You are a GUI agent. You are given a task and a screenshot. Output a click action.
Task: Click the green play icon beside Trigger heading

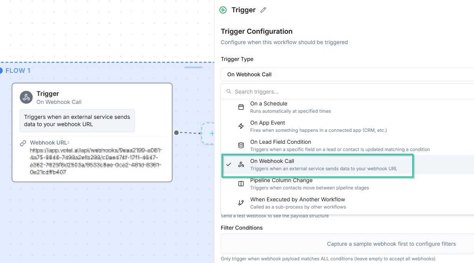223,10
